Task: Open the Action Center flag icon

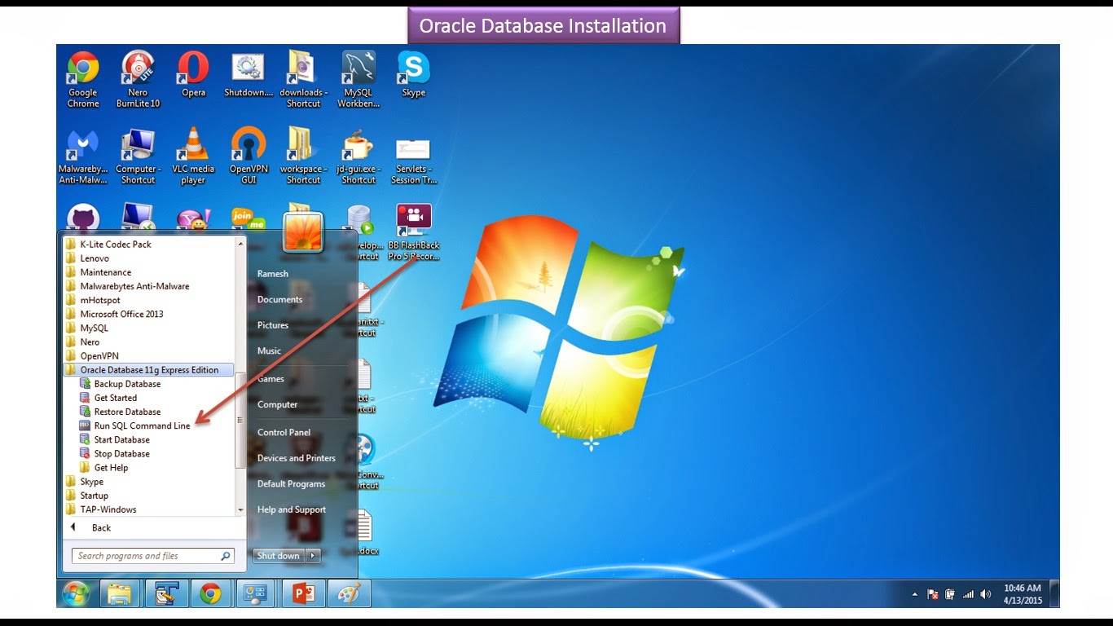Action: [934, 594]
